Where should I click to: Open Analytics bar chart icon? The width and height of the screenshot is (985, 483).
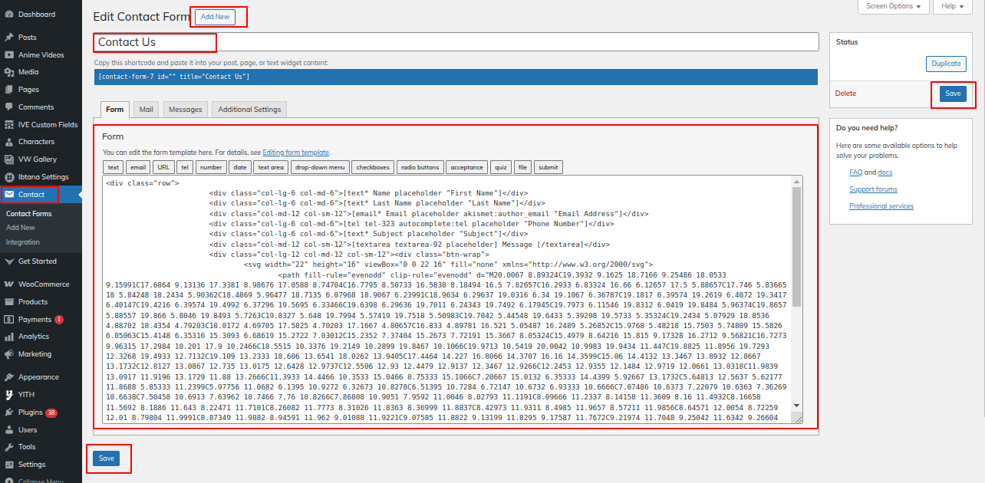click(x=8, y=337)
